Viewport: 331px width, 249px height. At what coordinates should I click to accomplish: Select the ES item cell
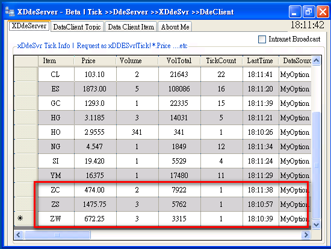pos(56,89)
